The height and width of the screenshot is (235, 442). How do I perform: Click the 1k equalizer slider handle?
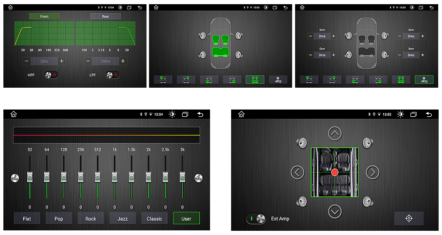pyautogui.click(x=114, y=177)
